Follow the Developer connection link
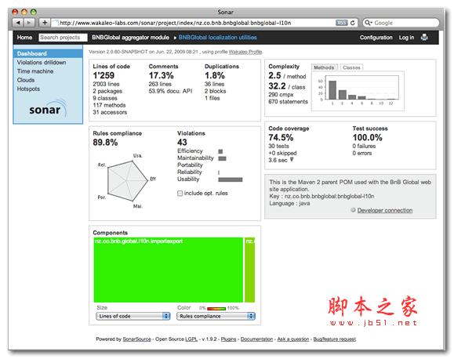 [385, 210]
